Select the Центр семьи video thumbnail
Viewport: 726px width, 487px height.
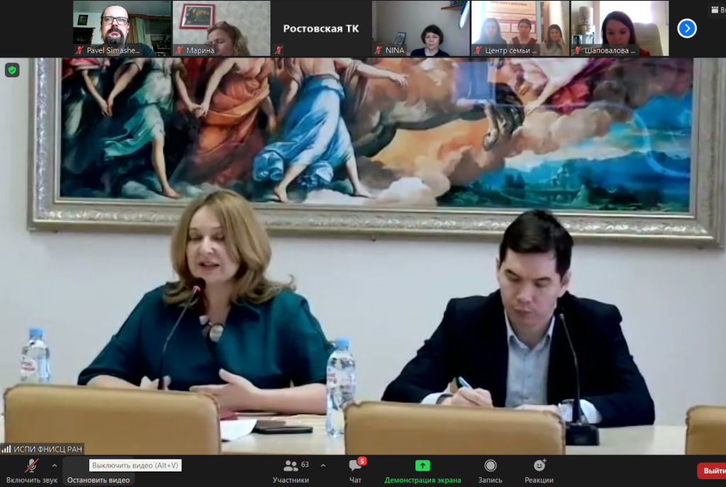point(520,28)
